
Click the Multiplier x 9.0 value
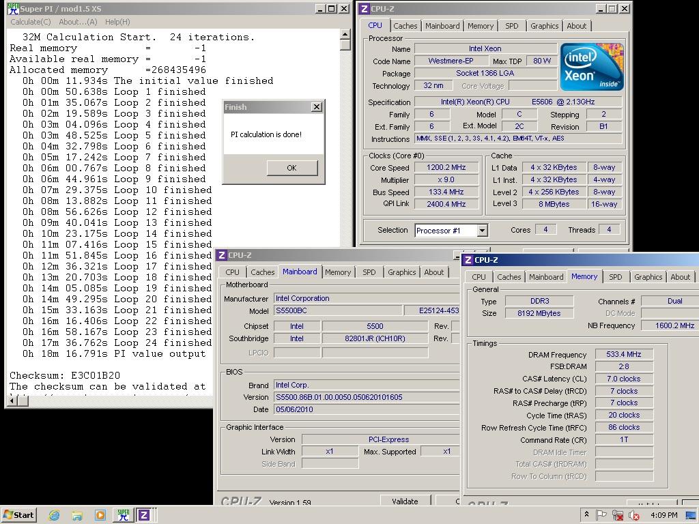tap(446, 180)
